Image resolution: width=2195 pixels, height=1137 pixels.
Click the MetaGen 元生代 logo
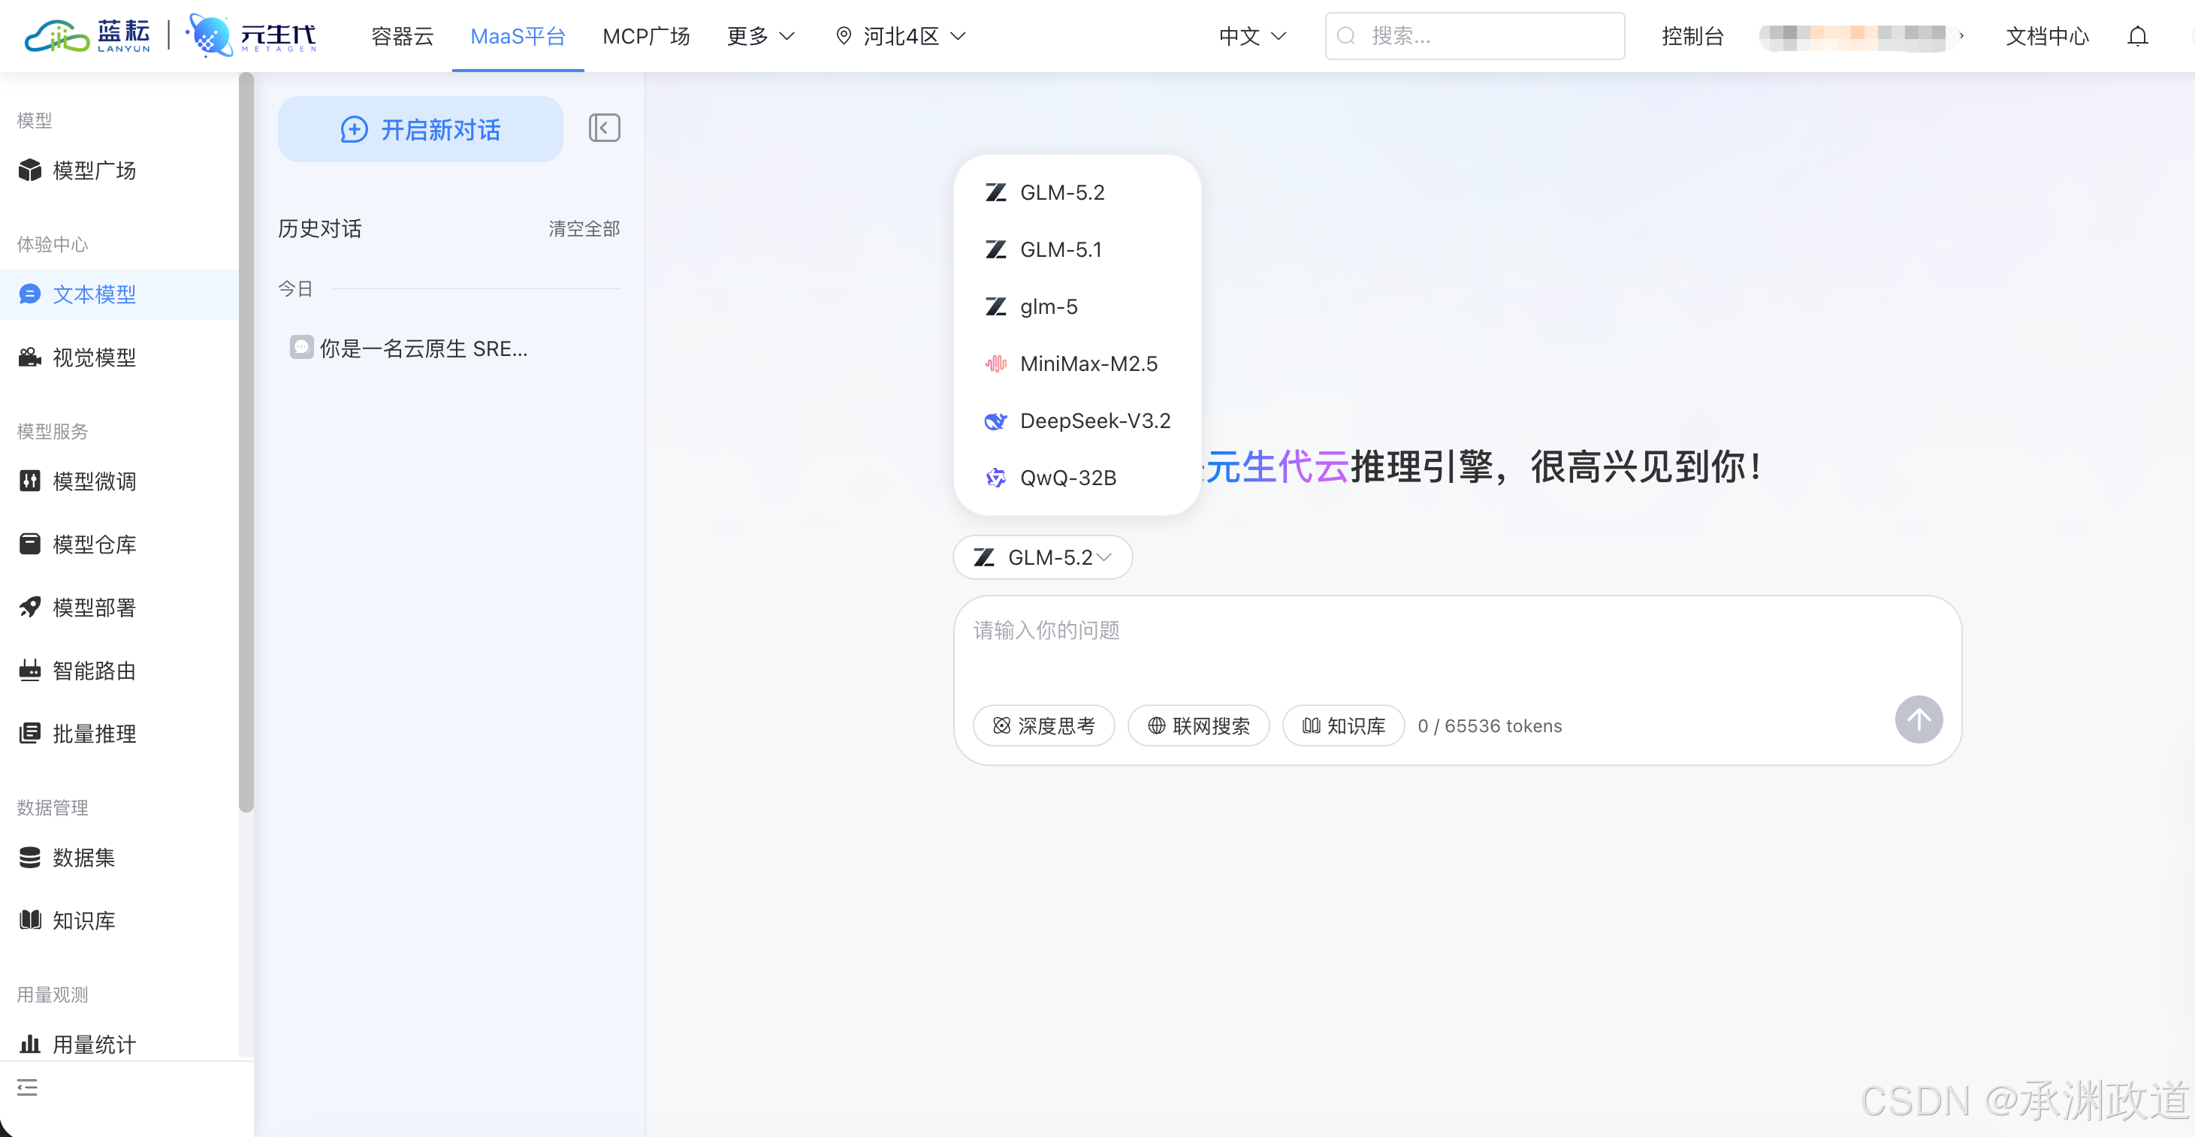(252, 36)
